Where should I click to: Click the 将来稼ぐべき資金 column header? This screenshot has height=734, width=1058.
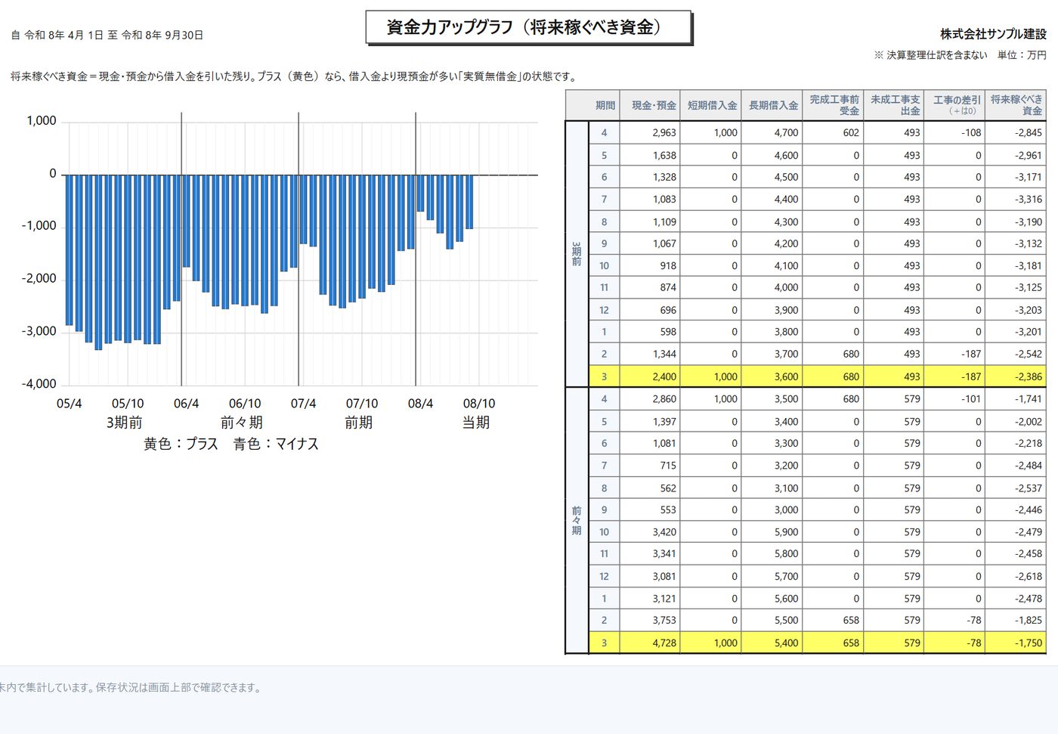(x=1016, y=105)
